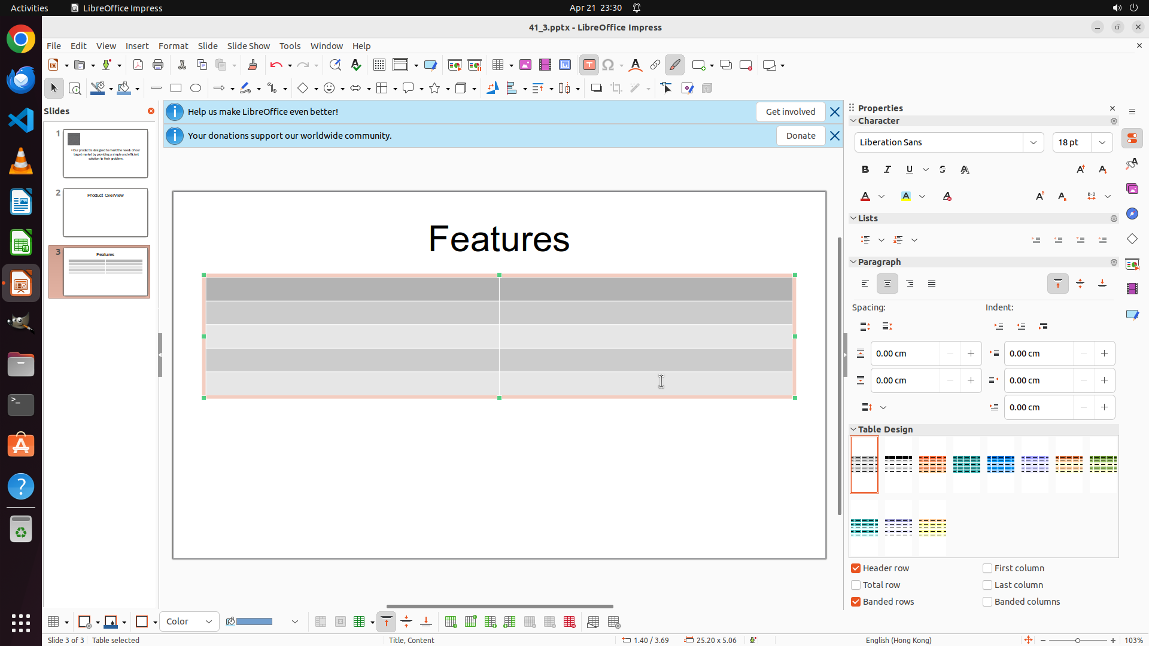Open the Slide Show menu
1149x646 pixels.
(248, 46)
